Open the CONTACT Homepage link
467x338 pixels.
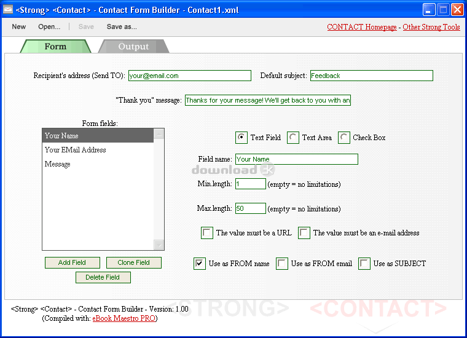tap(362, 27)
